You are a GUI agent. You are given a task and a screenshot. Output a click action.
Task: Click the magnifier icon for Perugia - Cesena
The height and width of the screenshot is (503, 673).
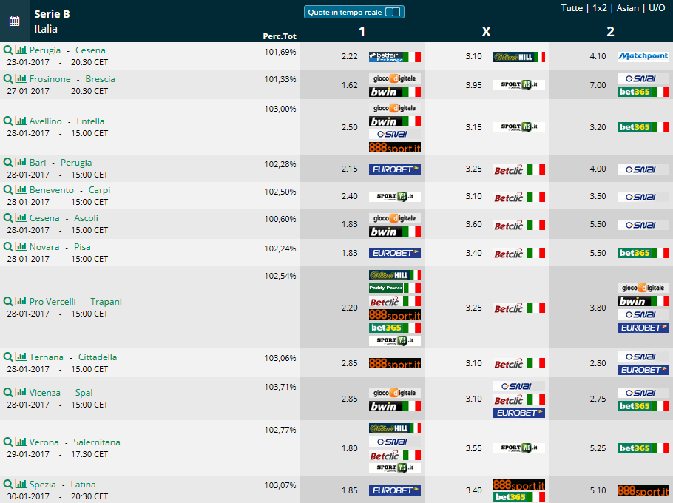pyautogui.click(x=7, y=50)
